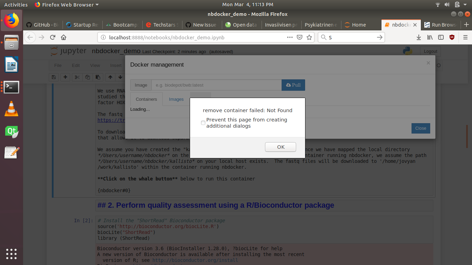Click the Pull button to fetch an image

coord(293,85)
